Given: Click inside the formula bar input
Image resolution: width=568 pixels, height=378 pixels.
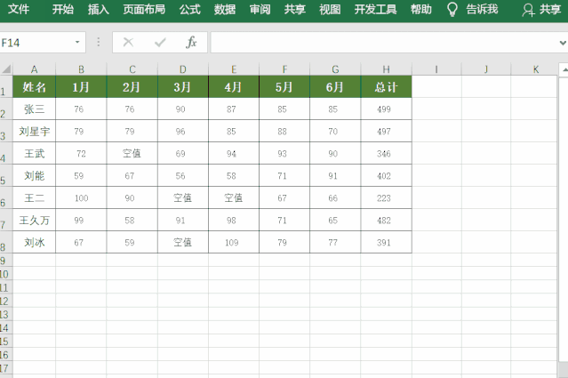Looking at the screenshot, I should [x=384, y=43].
